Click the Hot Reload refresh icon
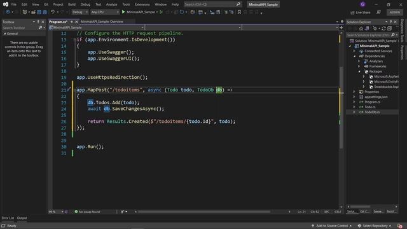The width and height of the screenshot is (407, 229). click(x=182, y=12)
